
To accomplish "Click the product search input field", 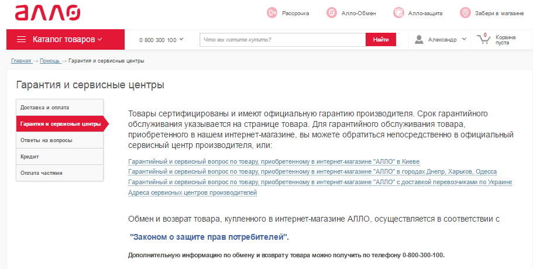I will click(283, 40).
